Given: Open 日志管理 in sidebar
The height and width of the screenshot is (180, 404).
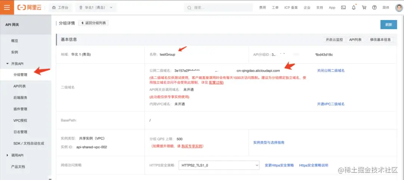Looking at the screenshot, I should (x=20, y=132).
